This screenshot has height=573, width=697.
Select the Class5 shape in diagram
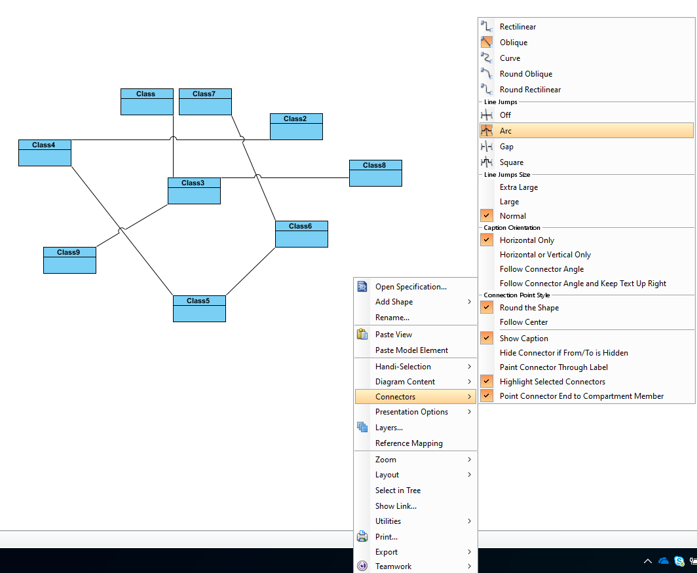[200, 309]
